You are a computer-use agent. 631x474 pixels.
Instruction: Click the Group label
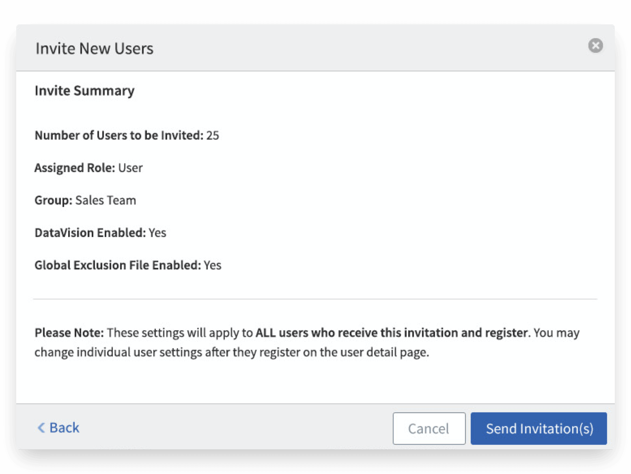point(53,200)
